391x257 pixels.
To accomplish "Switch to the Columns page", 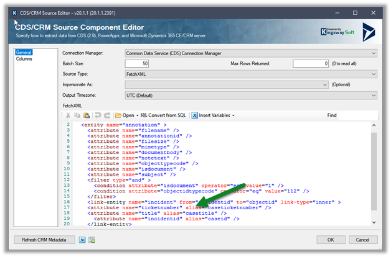I will pyautogui.click(x=24, y=60).
